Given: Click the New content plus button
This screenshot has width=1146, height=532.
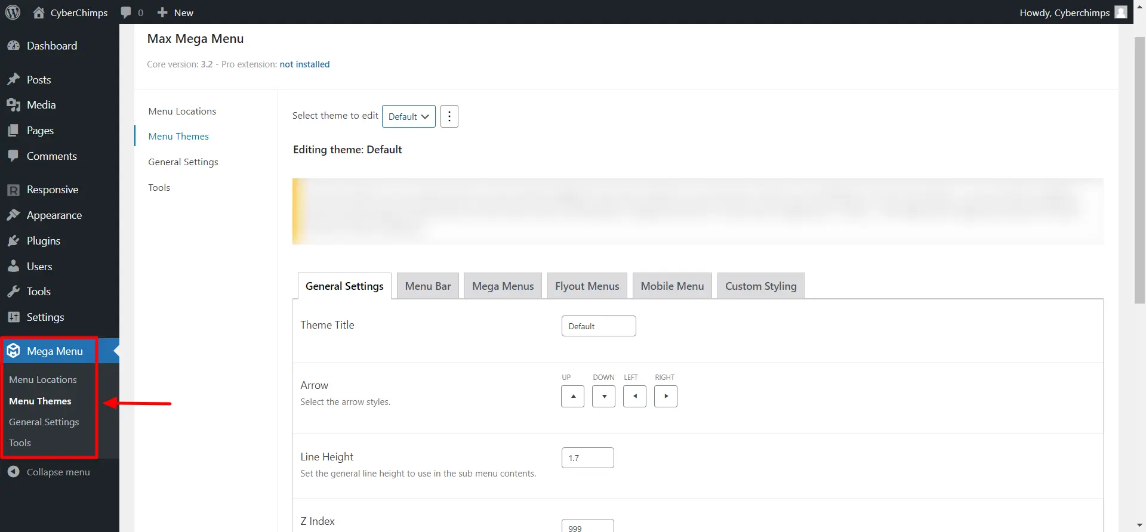Looking at the screenshot, I should coord(175,13).
